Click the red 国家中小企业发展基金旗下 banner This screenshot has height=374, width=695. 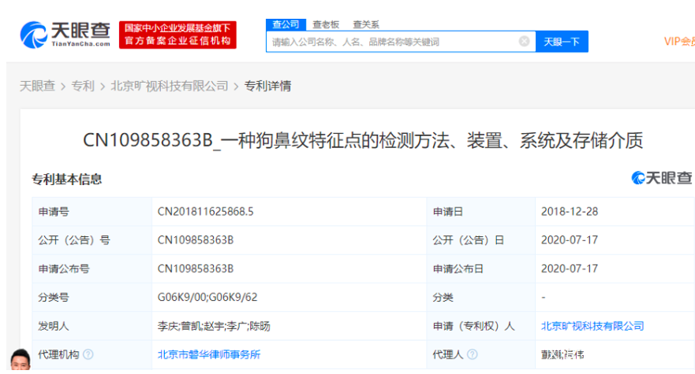coord(177,35)
